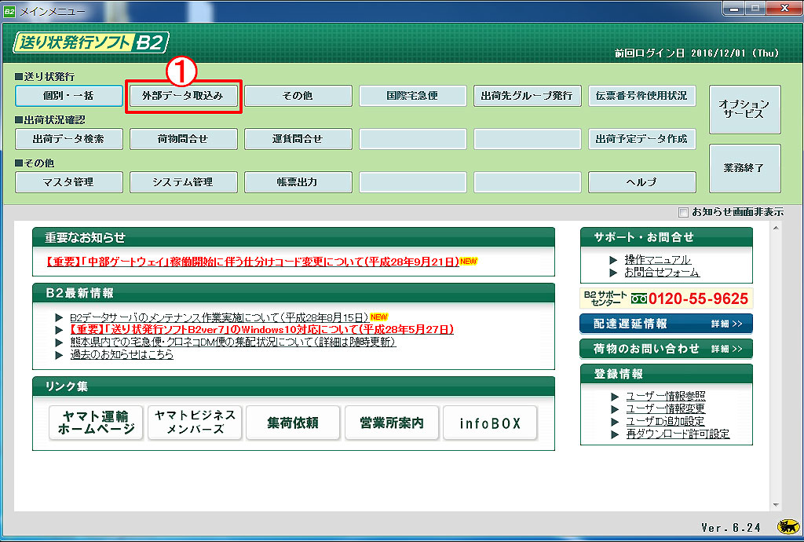Click the scrollbar down arrow
The height and width of the screenshot is (542, 804).
pos(777,504)
